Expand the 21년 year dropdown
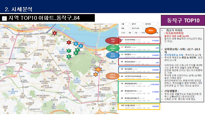The image size is (205, 115). (124, 33)
